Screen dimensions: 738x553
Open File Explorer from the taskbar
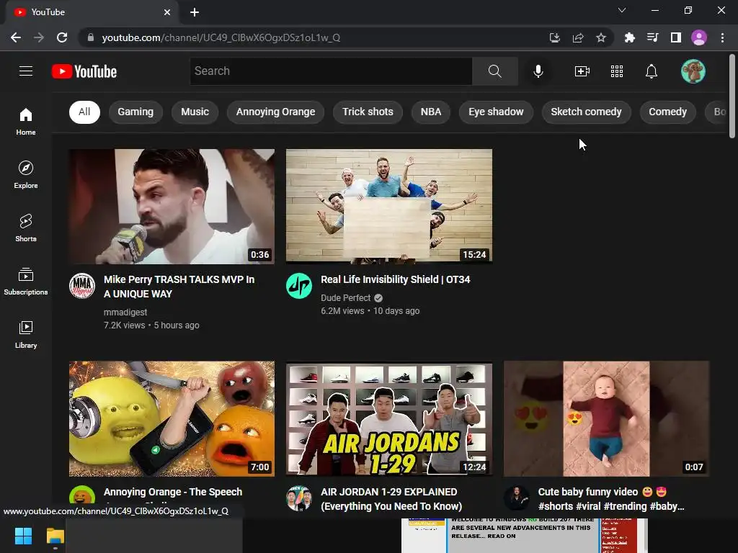[55, 536]
